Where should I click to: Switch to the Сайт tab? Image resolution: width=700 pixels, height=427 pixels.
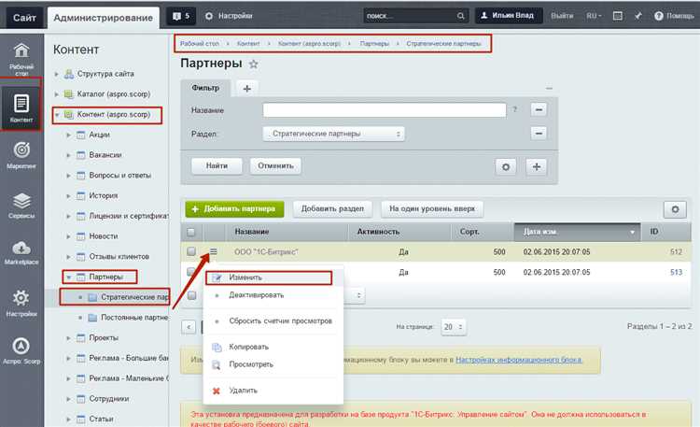(x=24, y=18)
